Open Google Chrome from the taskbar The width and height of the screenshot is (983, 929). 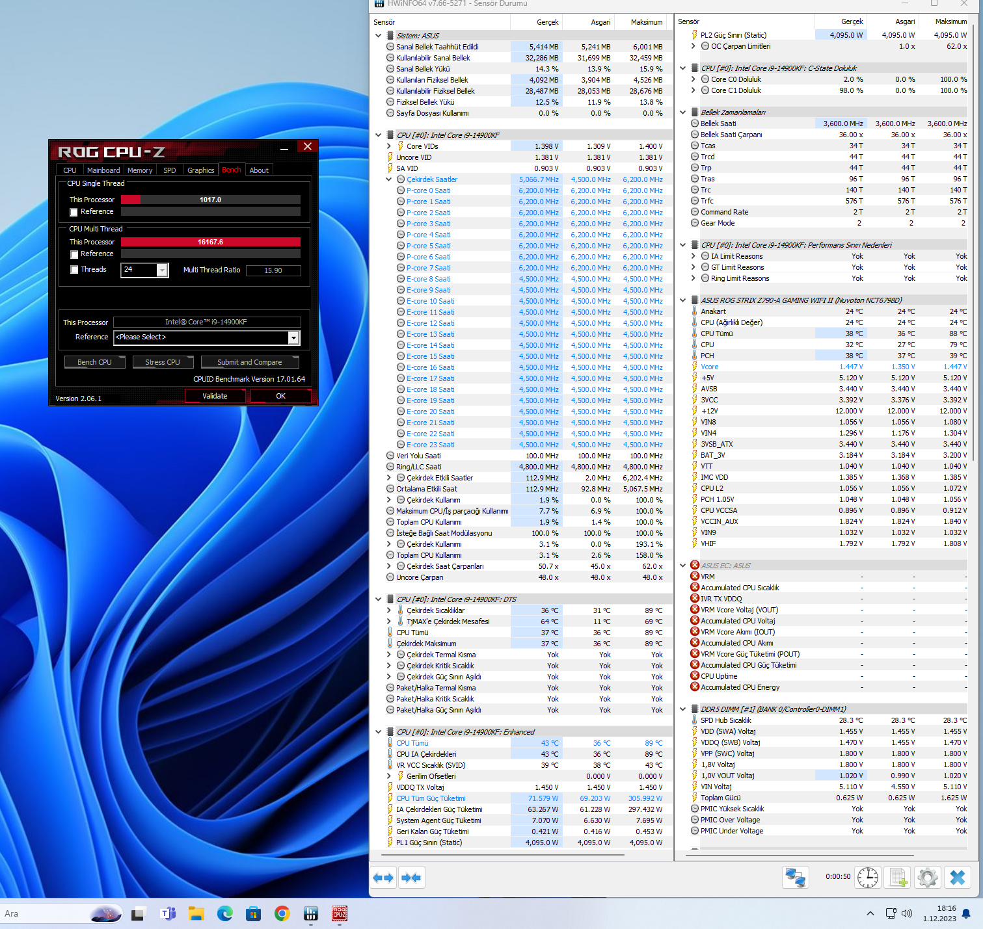[x=282, y=914]
